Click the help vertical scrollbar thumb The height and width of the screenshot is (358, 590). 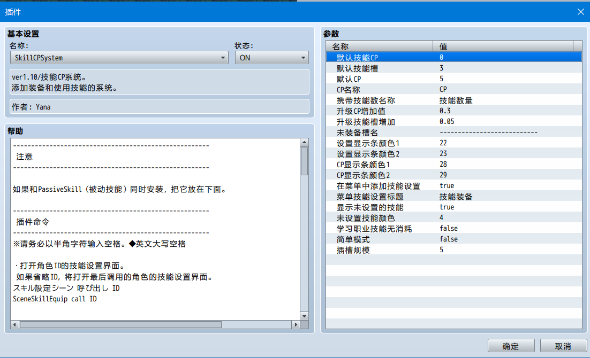305,161
